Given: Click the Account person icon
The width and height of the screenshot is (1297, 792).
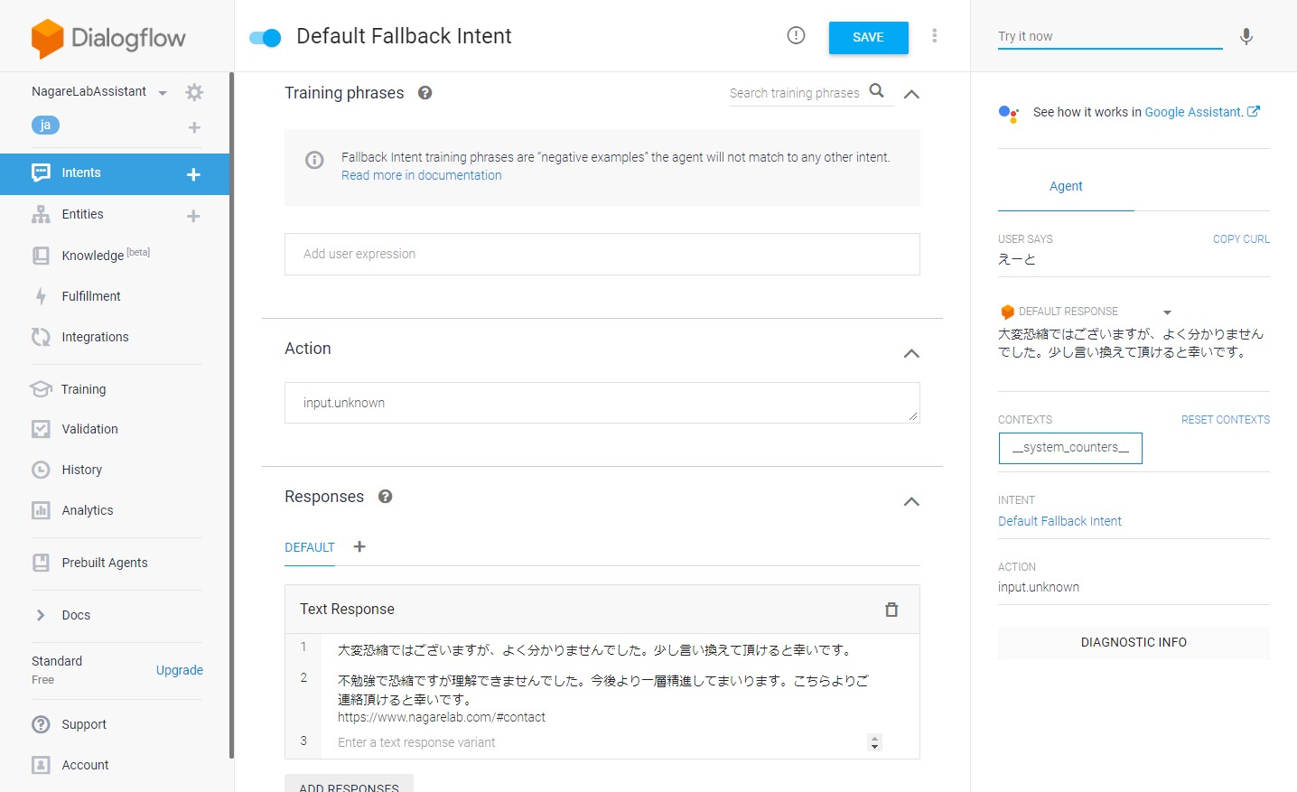Looking at the screenshot, I should click(41, 765).
